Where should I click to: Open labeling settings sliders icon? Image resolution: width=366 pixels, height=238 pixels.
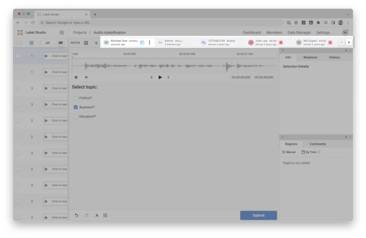[105, 216]
